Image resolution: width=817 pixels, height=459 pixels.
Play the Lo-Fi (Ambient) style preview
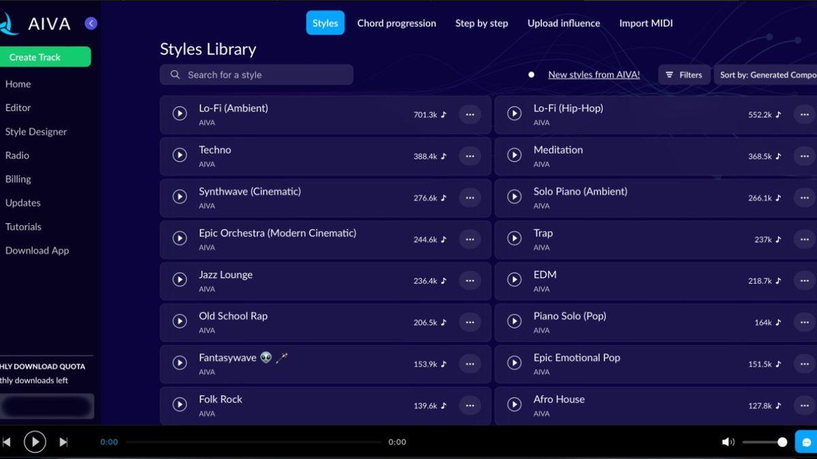click(180, 114)
